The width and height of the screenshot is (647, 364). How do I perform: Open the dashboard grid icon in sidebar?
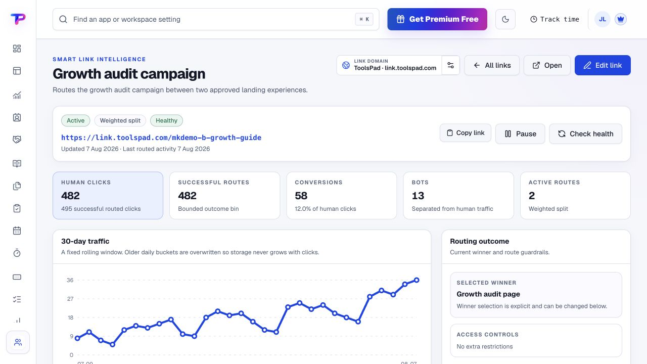pyautogui.click(x=17, y=49)
